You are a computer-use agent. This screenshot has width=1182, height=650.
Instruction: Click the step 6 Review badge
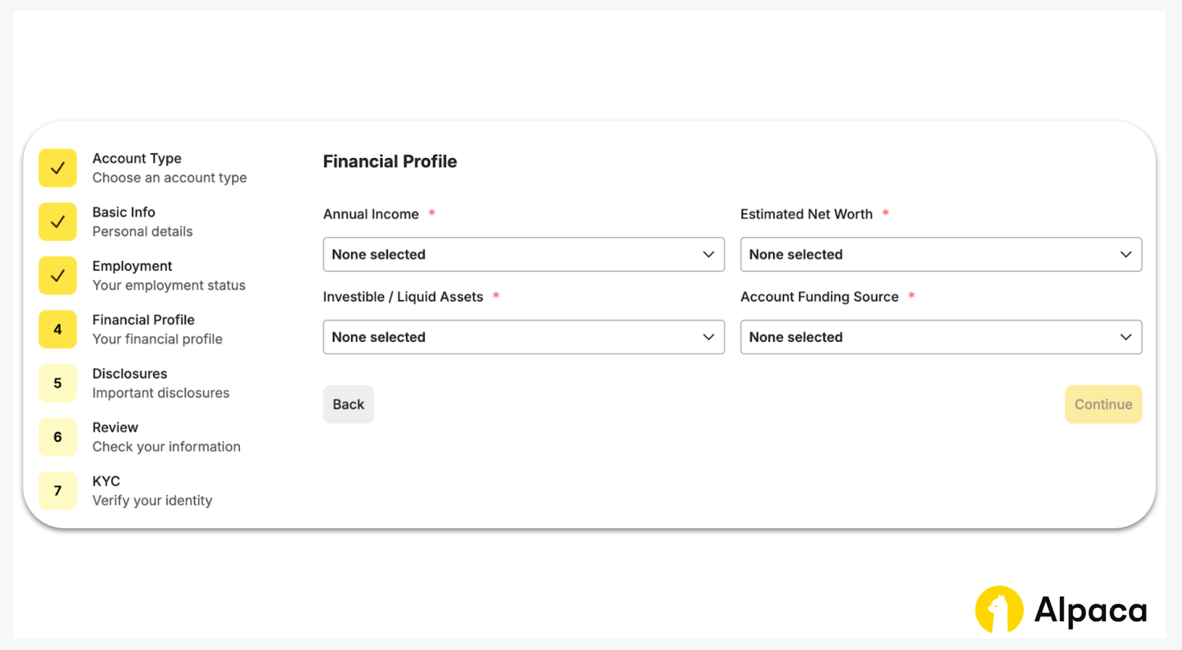click(x=58, y=437)
